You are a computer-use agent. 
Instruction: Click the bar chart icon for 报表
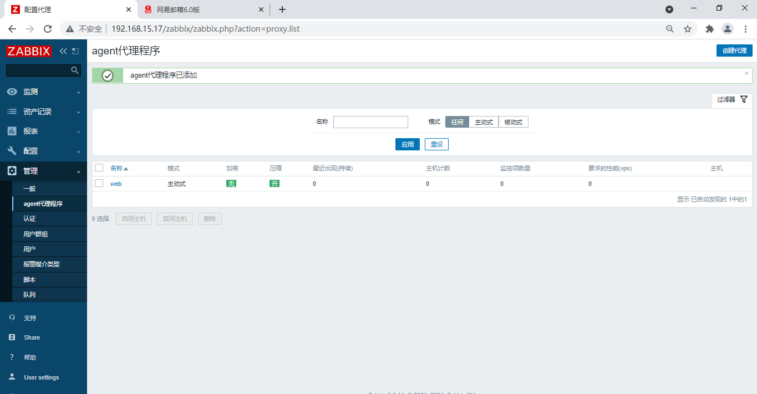pyautogui.click(x=12, y=131)
